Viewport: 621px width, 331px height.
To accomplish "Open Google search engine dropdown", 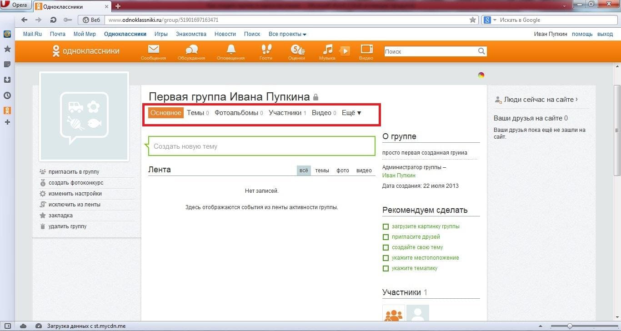I will [x=489, y=20].
